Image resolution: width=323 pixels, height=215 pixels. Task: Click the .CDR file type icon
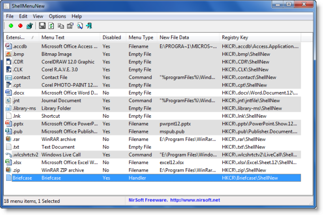tap(9, 61)
